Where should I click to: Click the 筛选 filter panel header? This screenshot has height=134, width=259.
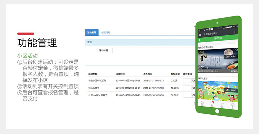pos(140,42)
